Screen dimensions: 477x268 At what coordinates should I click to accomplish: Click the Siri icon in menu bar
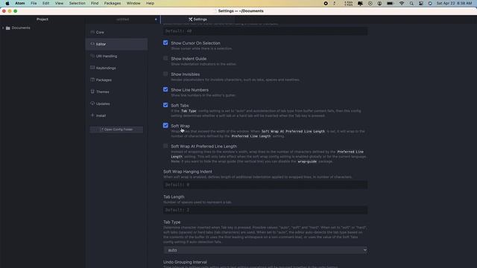click(x=430, y=3)
